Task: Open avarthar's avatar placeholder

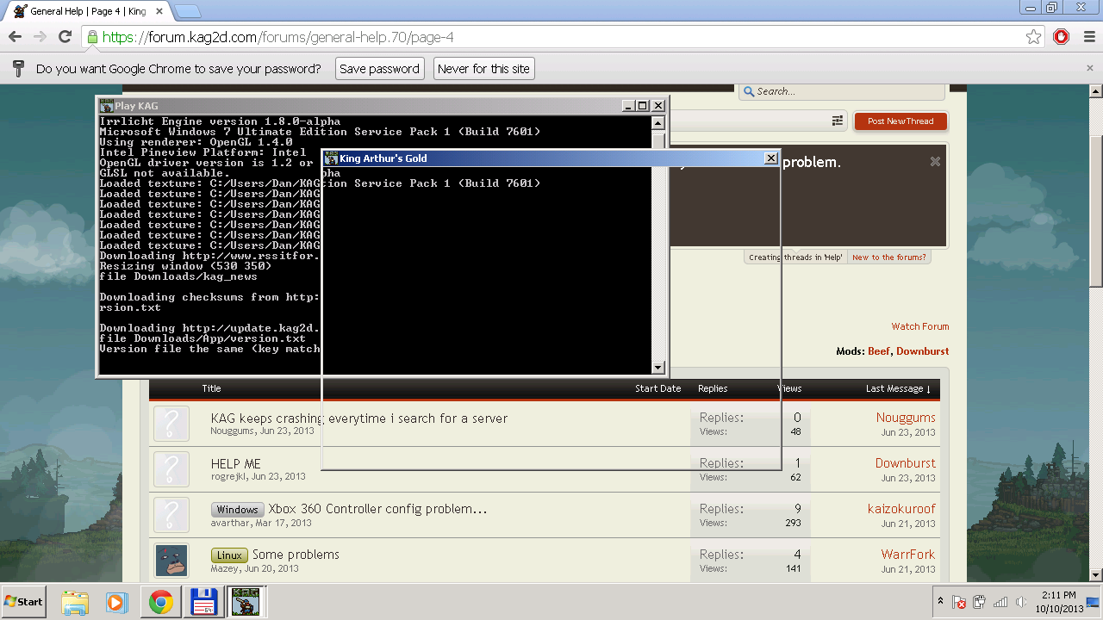Action: click(x=171, y=515)
